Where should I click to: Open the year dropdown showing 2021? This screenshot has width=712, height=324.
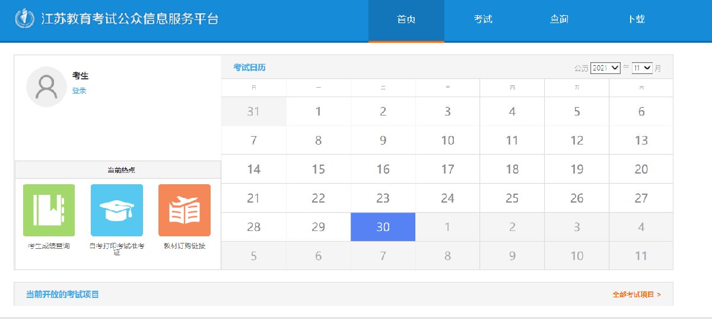[x=605, y=68]
